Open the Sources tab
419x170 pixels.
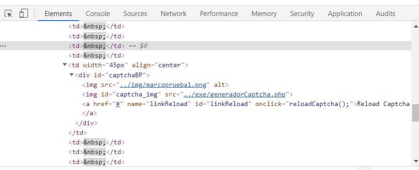(x=135, y=14)
